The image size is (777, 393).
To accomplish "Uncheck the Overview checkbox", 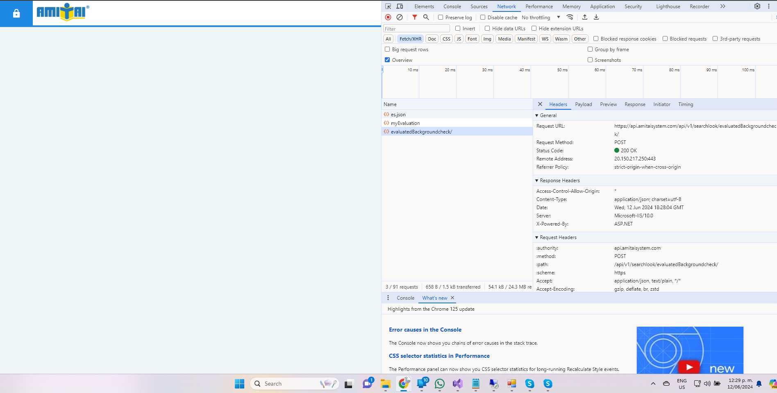I will coord(387,60).
